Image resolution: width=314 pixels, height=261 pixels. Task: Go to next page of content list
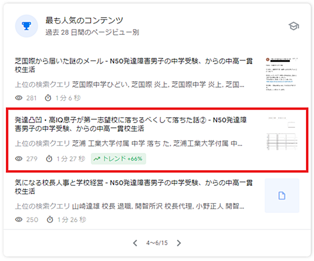click(179, 243)
